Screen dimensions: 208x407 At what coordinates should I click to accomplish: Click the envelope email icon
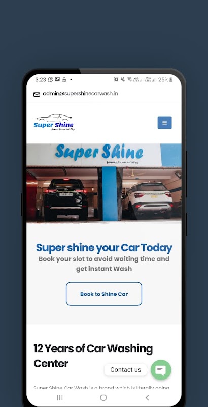point(37,94)
